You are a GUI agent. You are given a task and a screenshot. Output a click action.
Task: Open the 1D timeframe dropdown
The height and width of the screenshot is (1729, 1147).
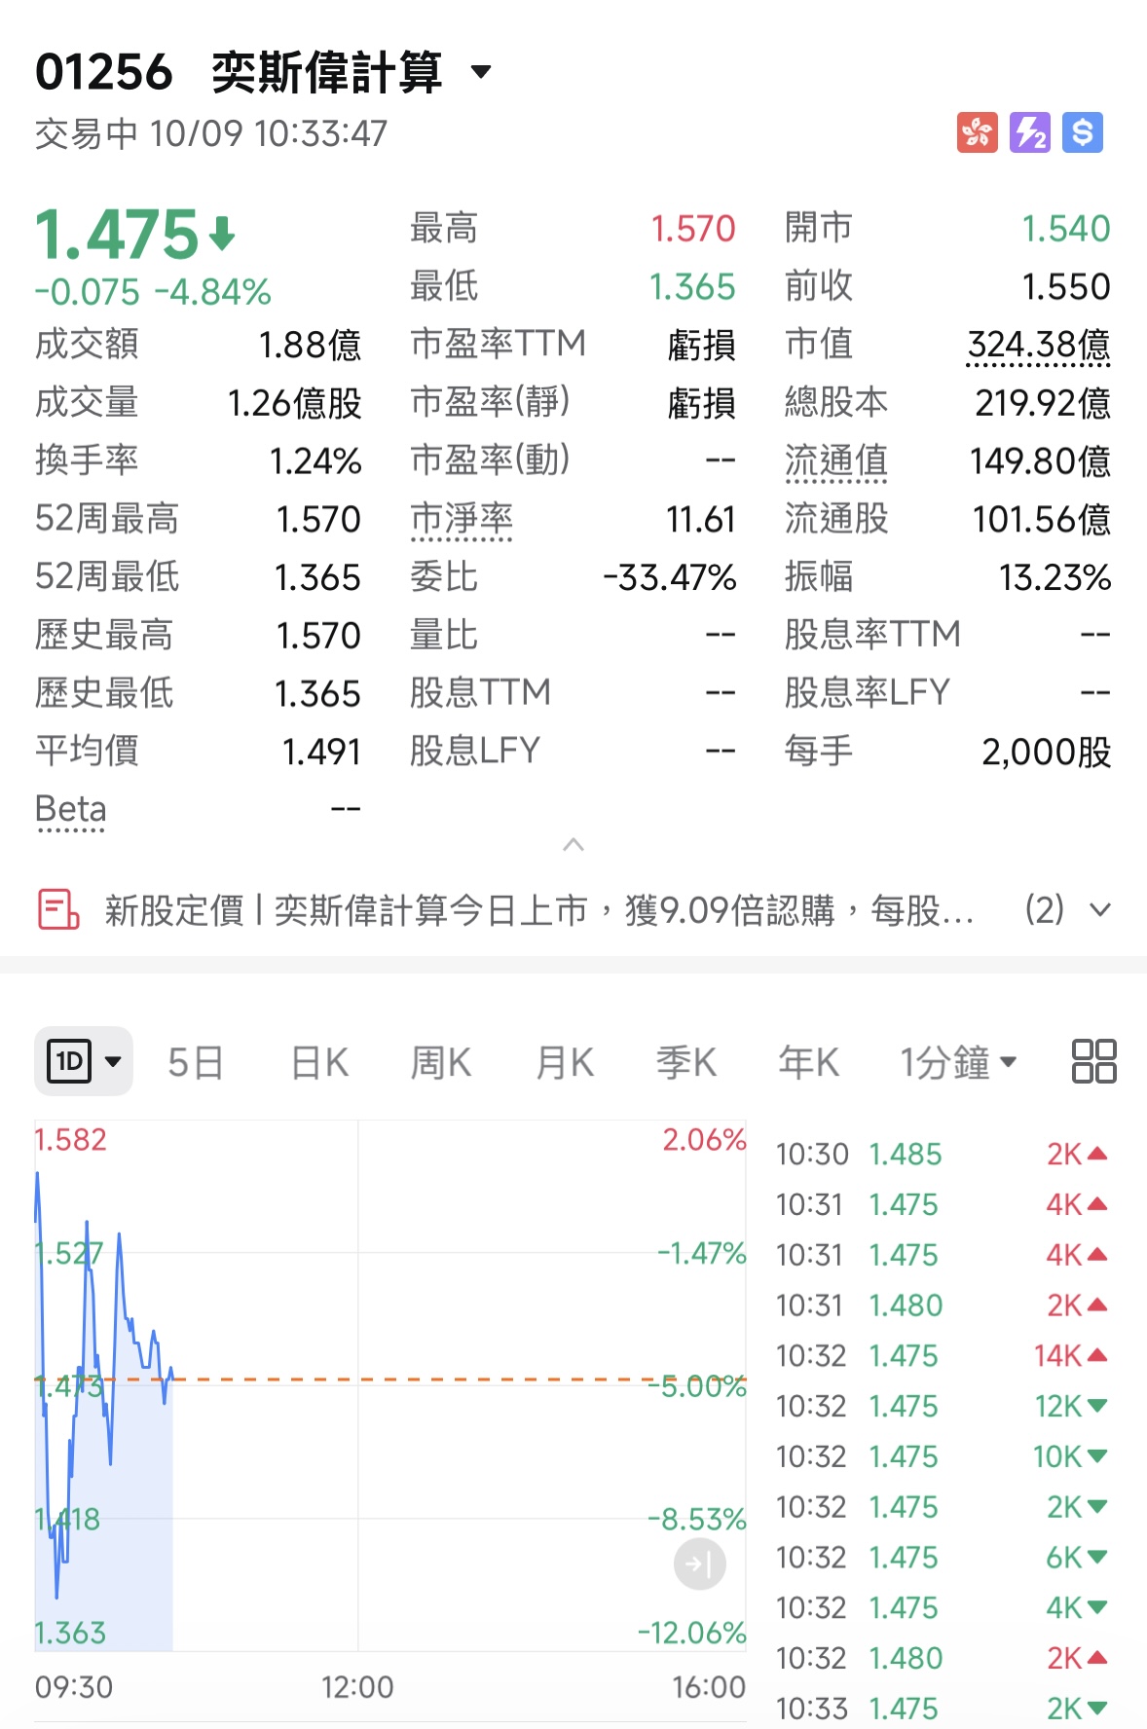[x=84, y=1061]
